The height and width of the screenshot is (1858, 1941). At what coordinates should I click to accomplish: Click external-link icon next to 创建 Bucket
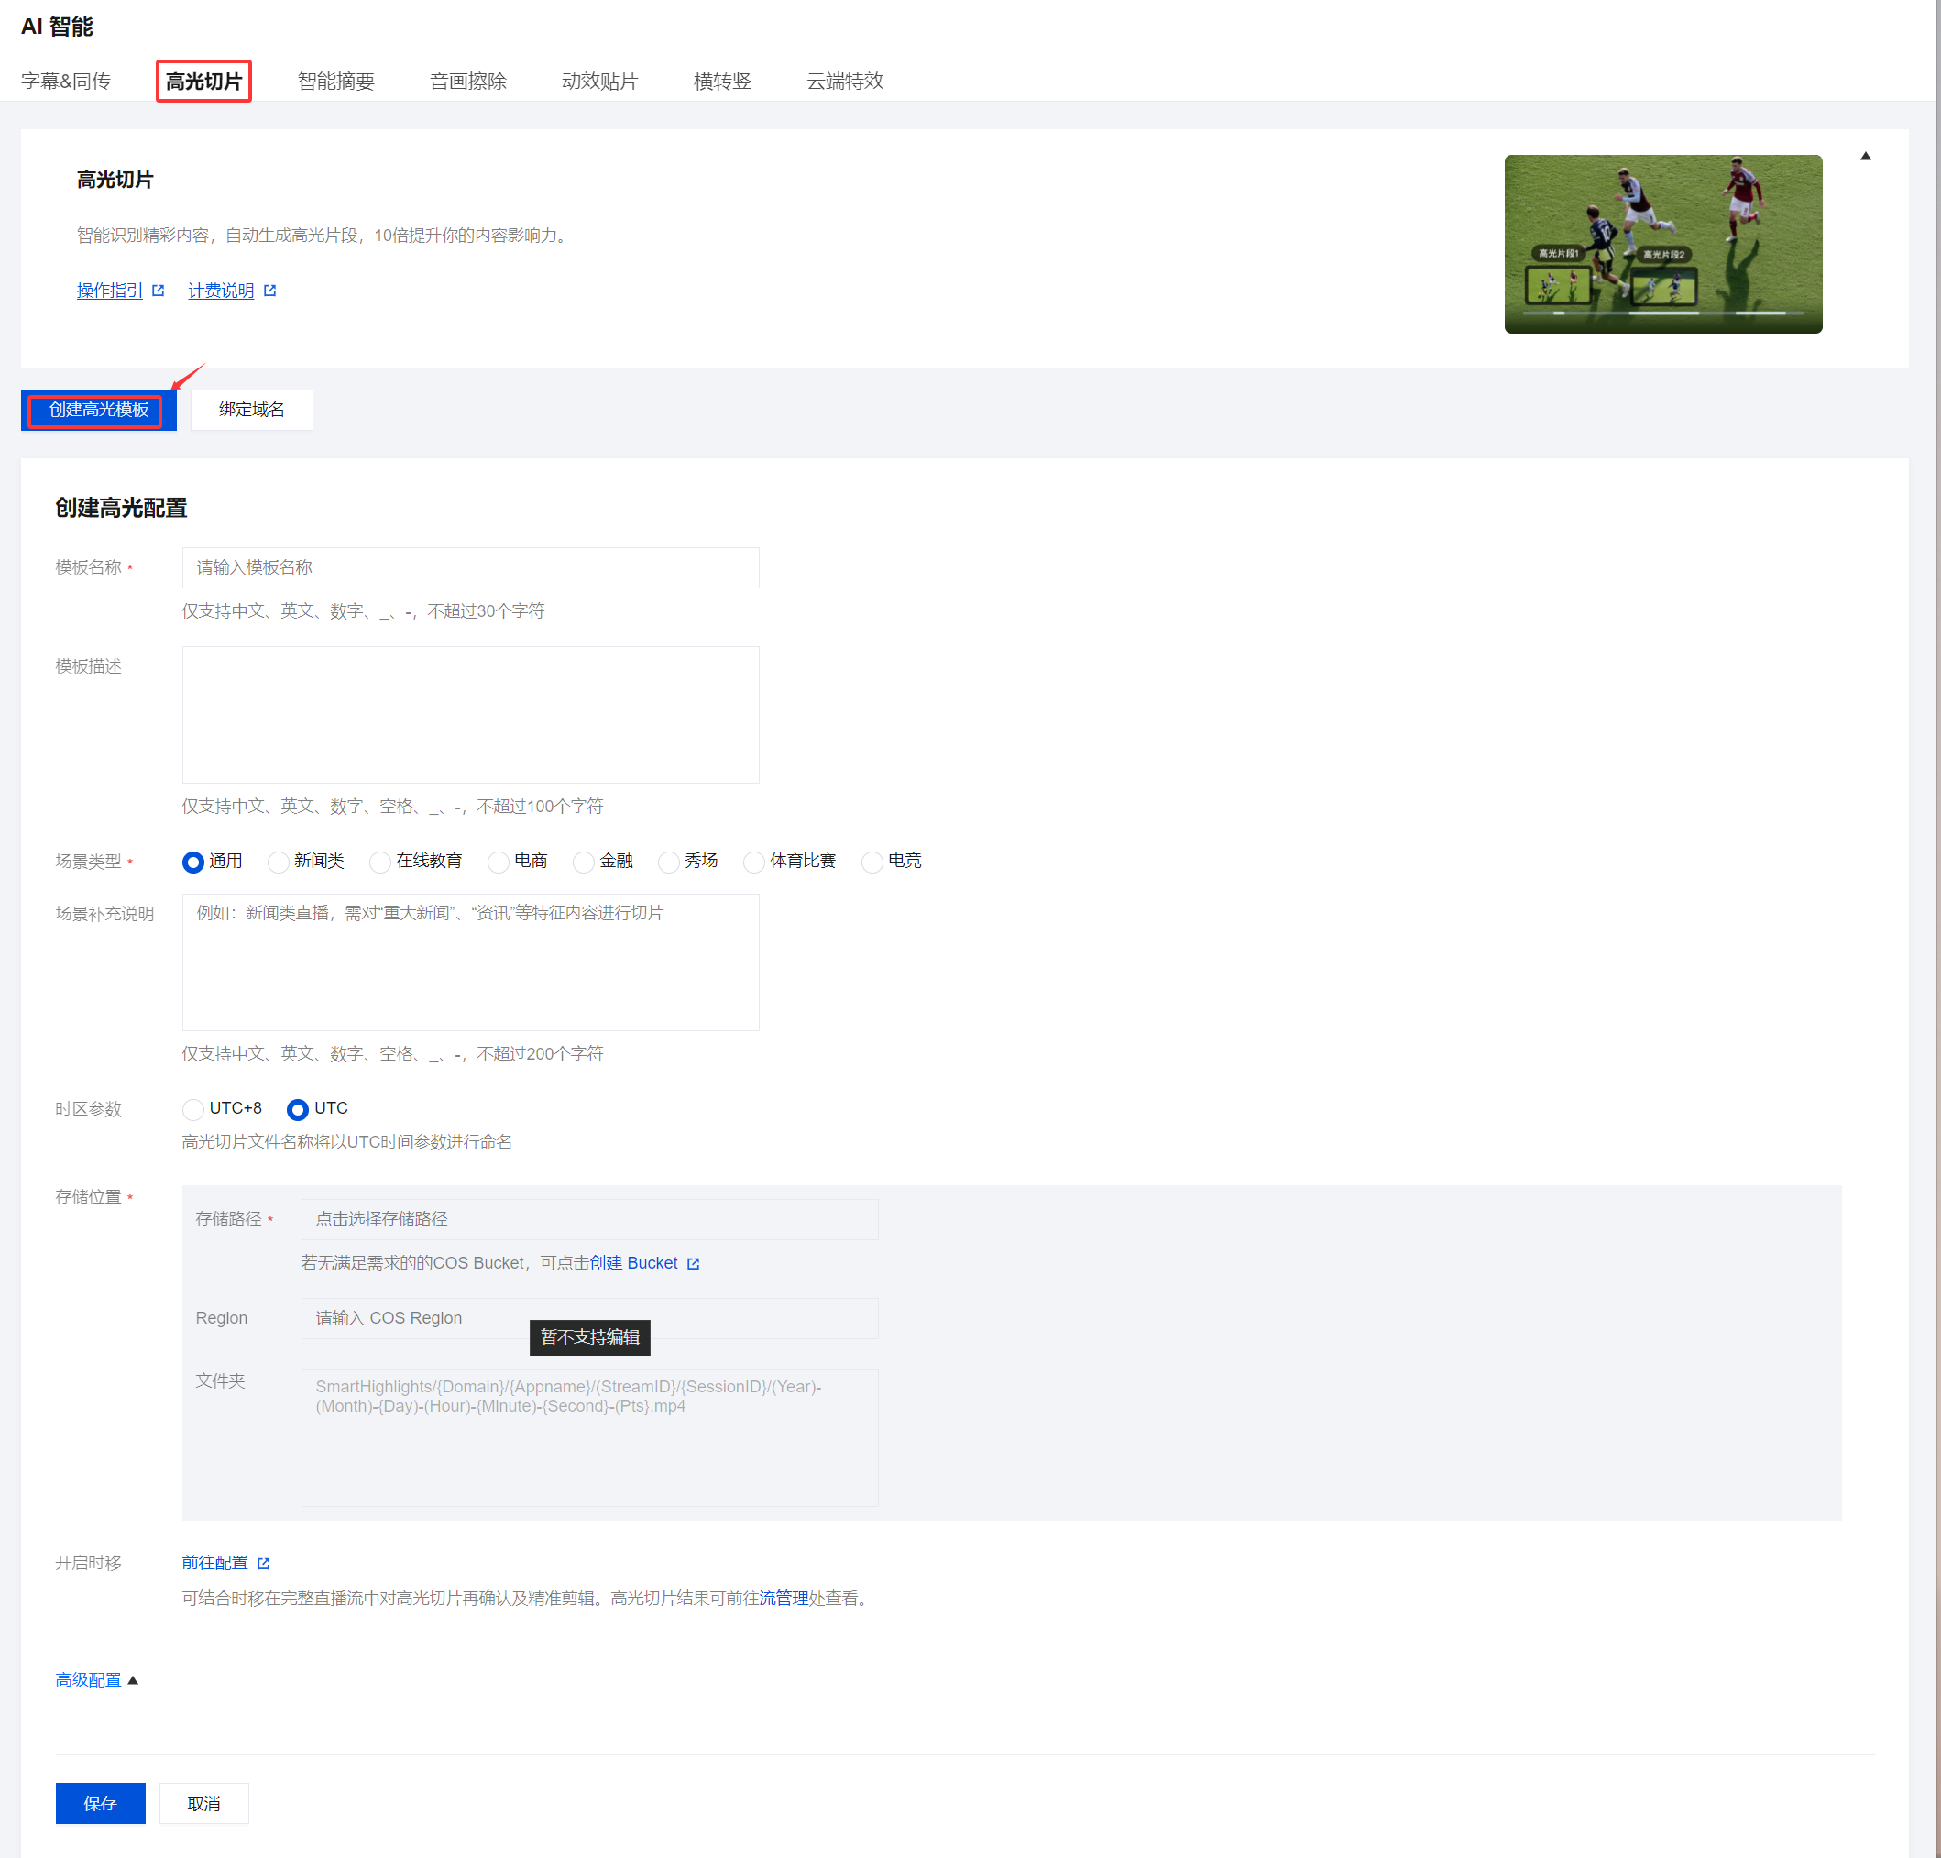coord(693,1264)
